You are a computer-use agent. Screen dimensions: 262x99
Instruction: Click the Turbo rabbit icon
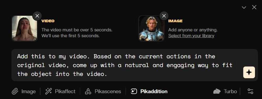click(x=217, y=91)
